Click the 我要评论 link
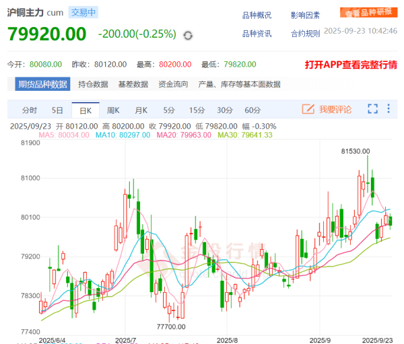Screen dimensions: 404x344 tap(335, 109)
